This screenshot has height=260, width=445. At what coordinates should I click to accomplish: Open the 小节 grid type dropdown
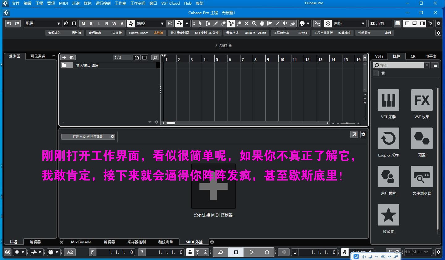click(x=381, y=23)
